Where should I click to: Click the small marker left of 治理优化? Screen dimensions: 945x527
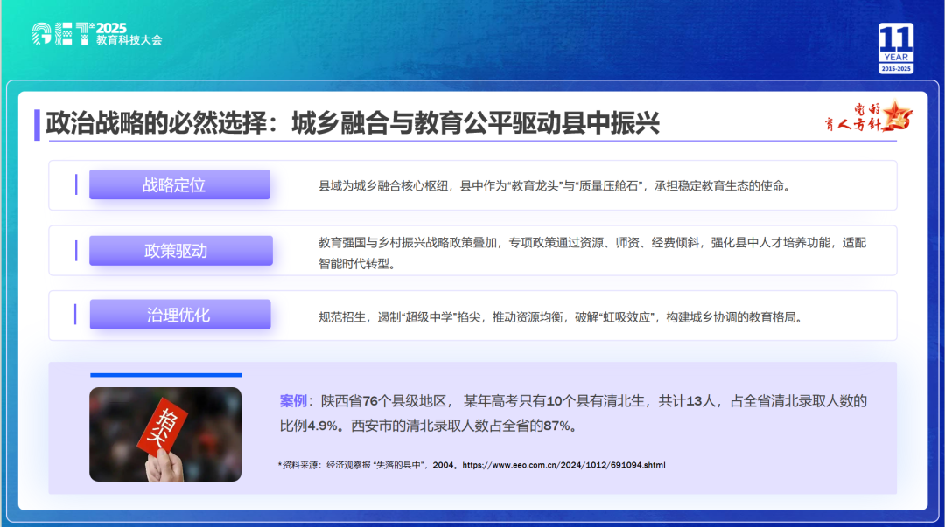(x=76, y=315)
